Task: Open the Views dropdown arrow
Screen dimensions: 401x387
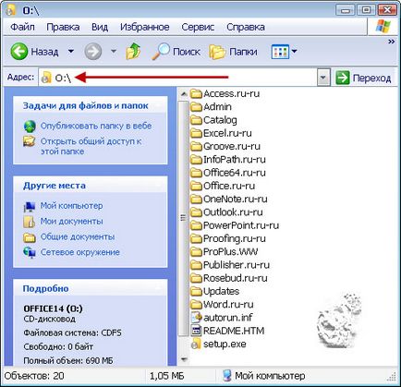Action: coord(295,52)
